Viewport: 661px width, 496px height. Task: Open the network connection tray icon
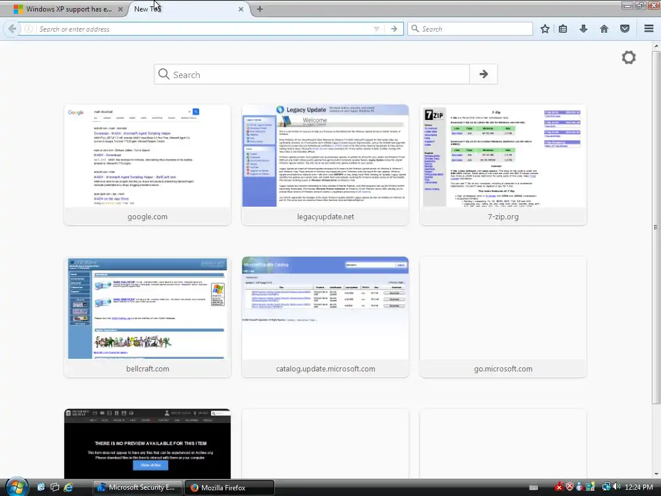point(606,487)
